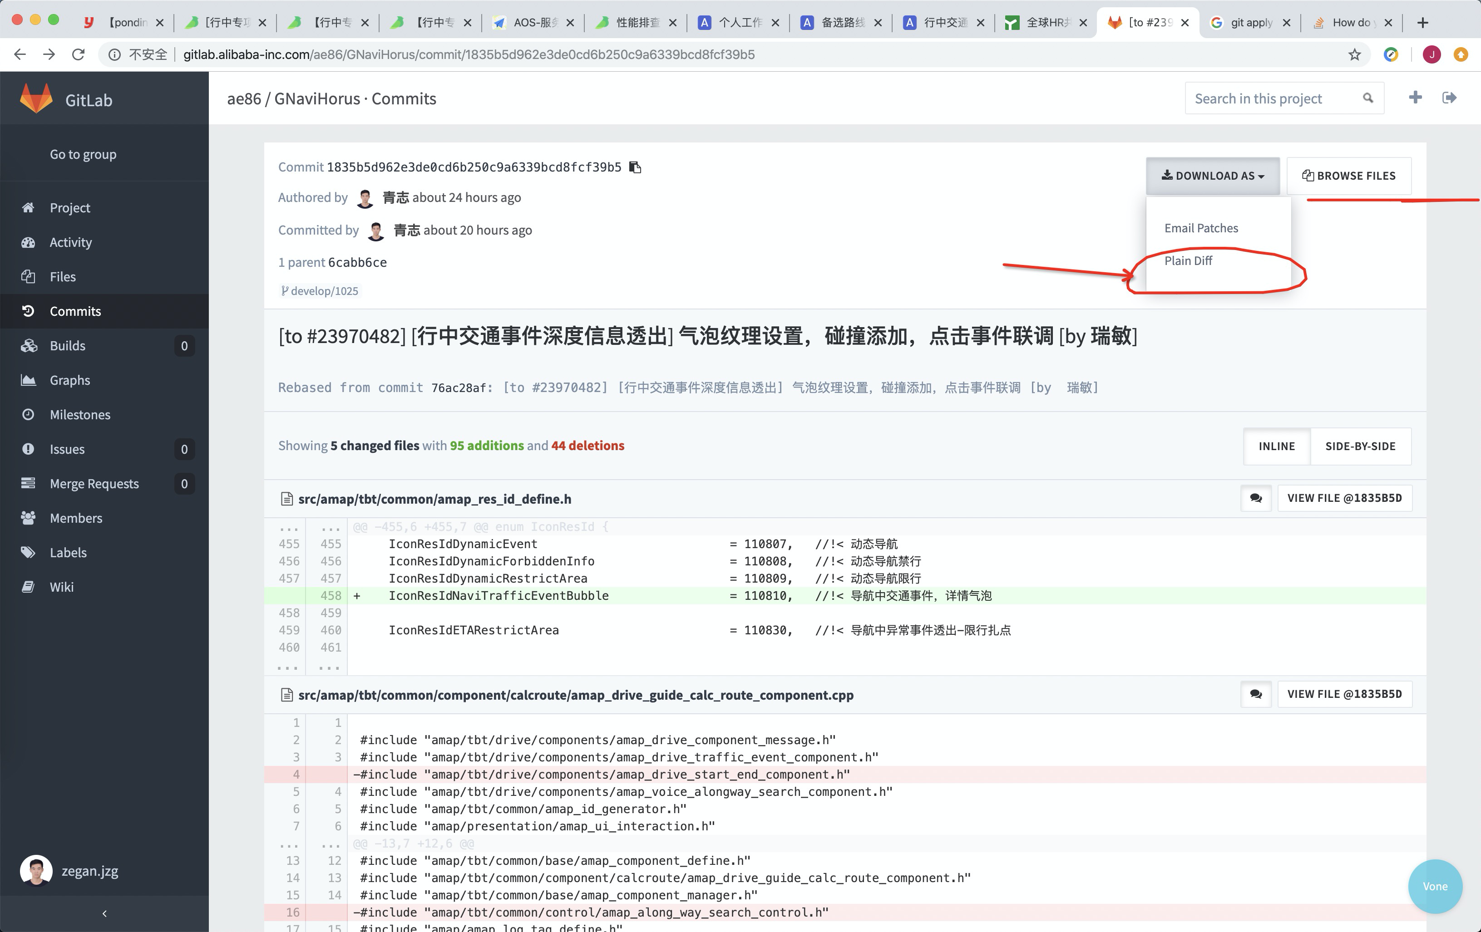Open the Chrome profile avatar J
Image resolution: width=1481 pixels, height=932 pixels.
click(1432, 55)
